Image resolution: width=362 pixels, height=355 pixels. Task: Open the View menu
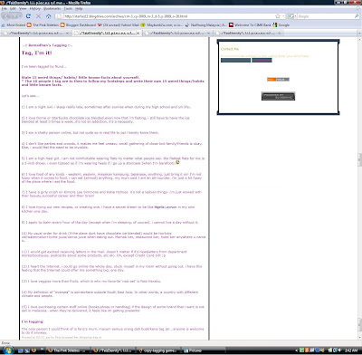(x=23, y=8)
